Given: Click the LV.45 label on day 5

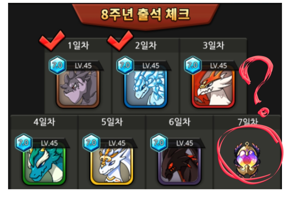Looking at the screenshot, I should 117,143.
